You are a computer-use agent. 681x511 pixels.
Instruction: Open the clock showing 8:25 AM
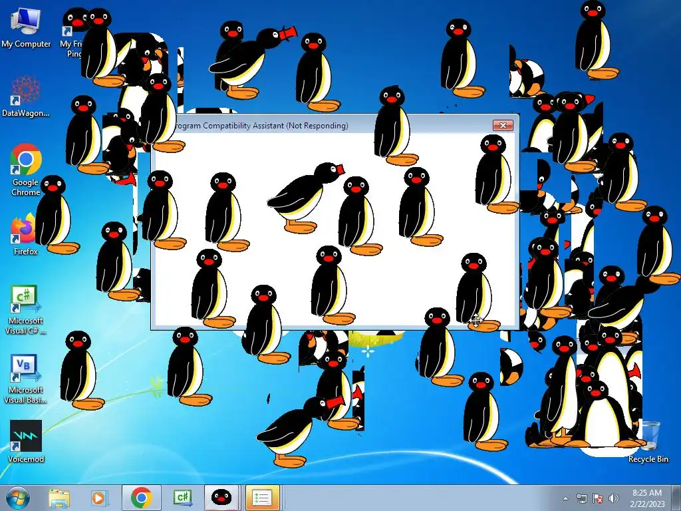tap(647, 498)
